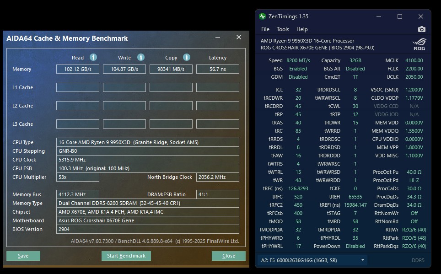This screenshot has height=274, width=441.
Task: Click the tWR value 48
Action: [x=298, y=180]
